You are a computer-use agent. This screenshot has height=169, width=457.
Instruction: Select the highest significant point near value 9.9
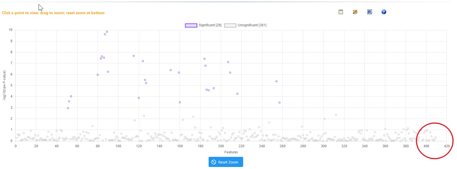click(x=107, y=32)
